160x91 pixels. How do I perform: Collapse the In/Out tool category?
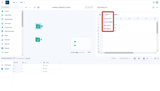pos(20,11)
